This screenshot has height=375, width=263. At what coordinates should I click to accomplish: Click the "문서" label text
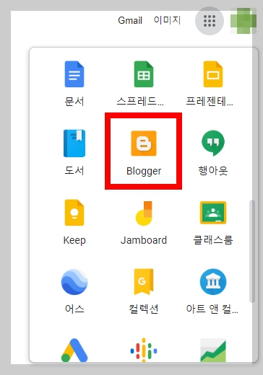[x=74, y=102]
